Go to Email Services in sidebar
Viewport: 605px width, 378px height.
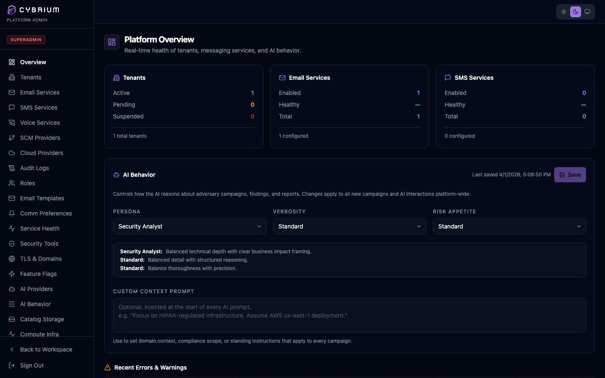click(47, 92)
